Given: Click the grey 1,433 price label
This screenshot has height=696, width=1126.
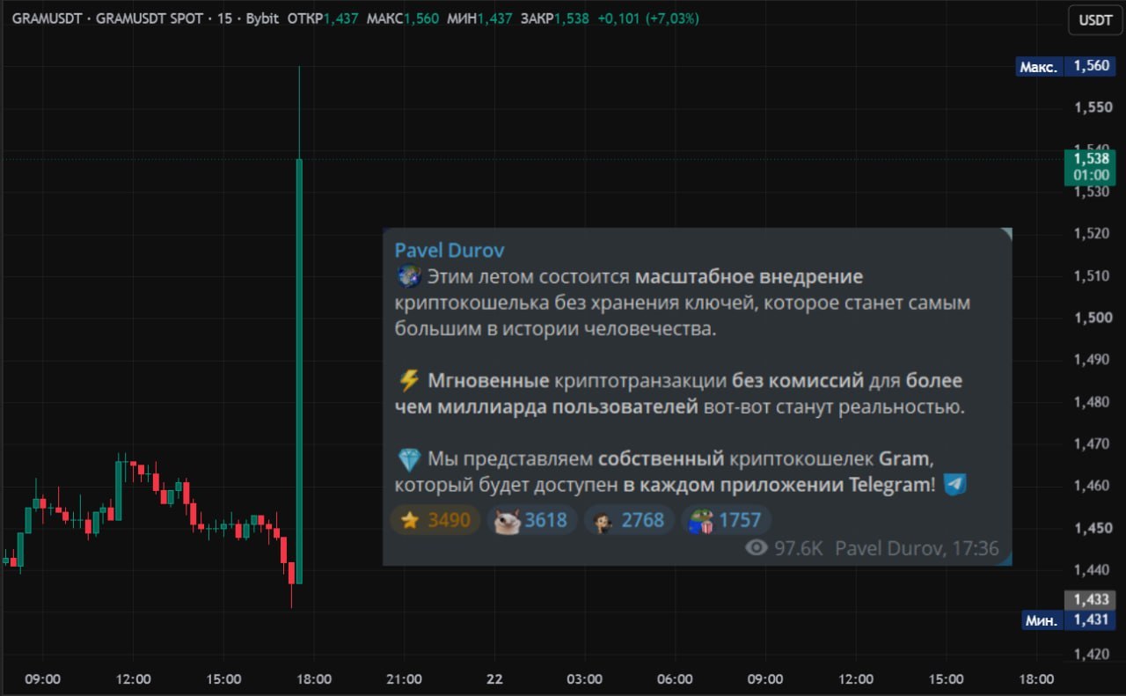Looking at the screenshot, I should (1091, 600).
